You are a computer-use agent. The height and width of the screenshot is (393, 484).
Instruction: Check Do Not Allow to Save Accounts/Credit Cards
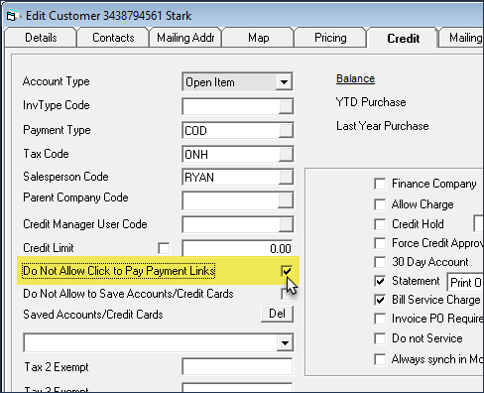(287, 294)
